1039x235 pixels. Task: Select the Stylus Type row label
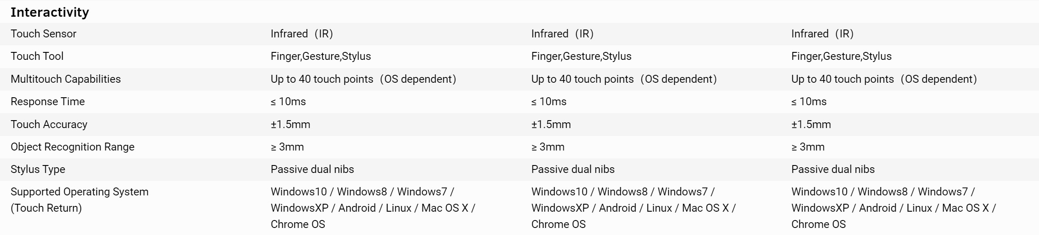(38, 169)
